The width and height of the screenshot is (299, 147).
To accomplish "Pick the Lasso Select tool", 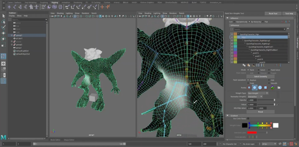I will click(x=3, y=22).
